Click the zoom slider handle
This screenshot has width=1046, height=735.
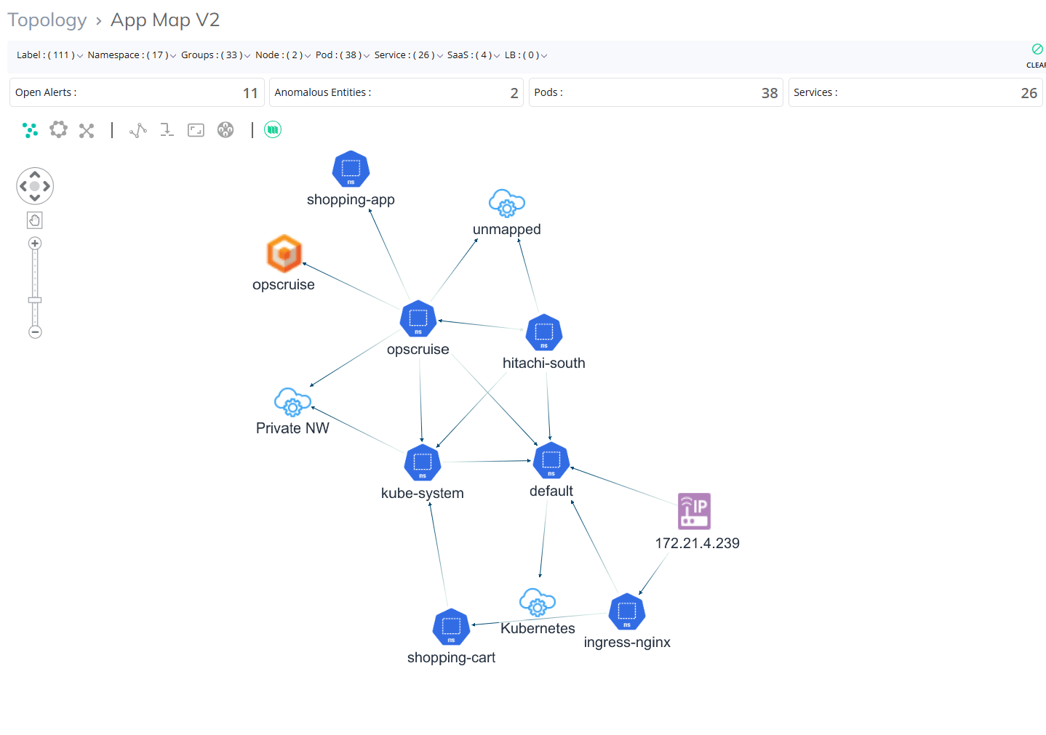(35, 300)
